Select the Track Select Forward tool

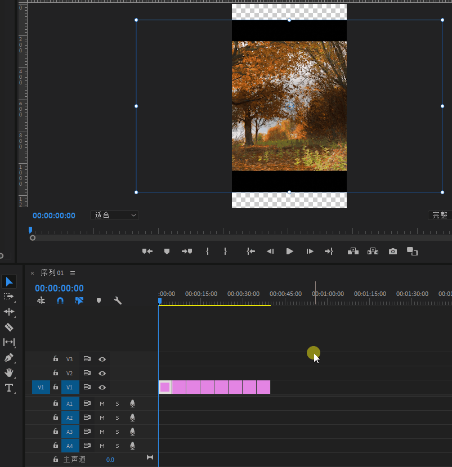click(x=9, y=297)
